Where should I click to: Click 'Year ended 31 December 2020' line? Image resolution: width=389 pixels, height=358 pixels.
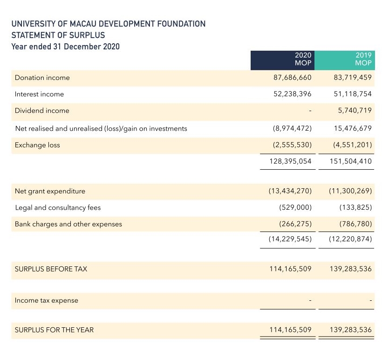[66, 46]
